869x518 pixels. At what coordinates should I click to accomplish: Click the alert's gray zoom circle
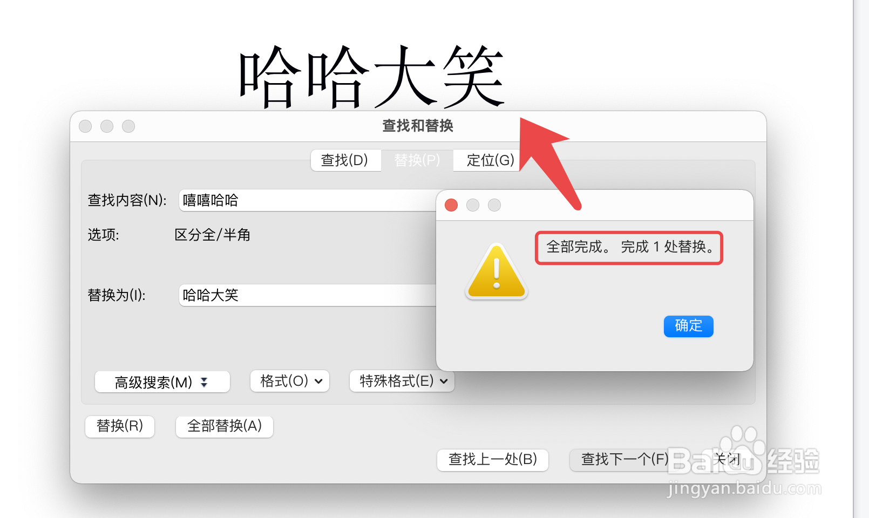[x=494, y=205]
